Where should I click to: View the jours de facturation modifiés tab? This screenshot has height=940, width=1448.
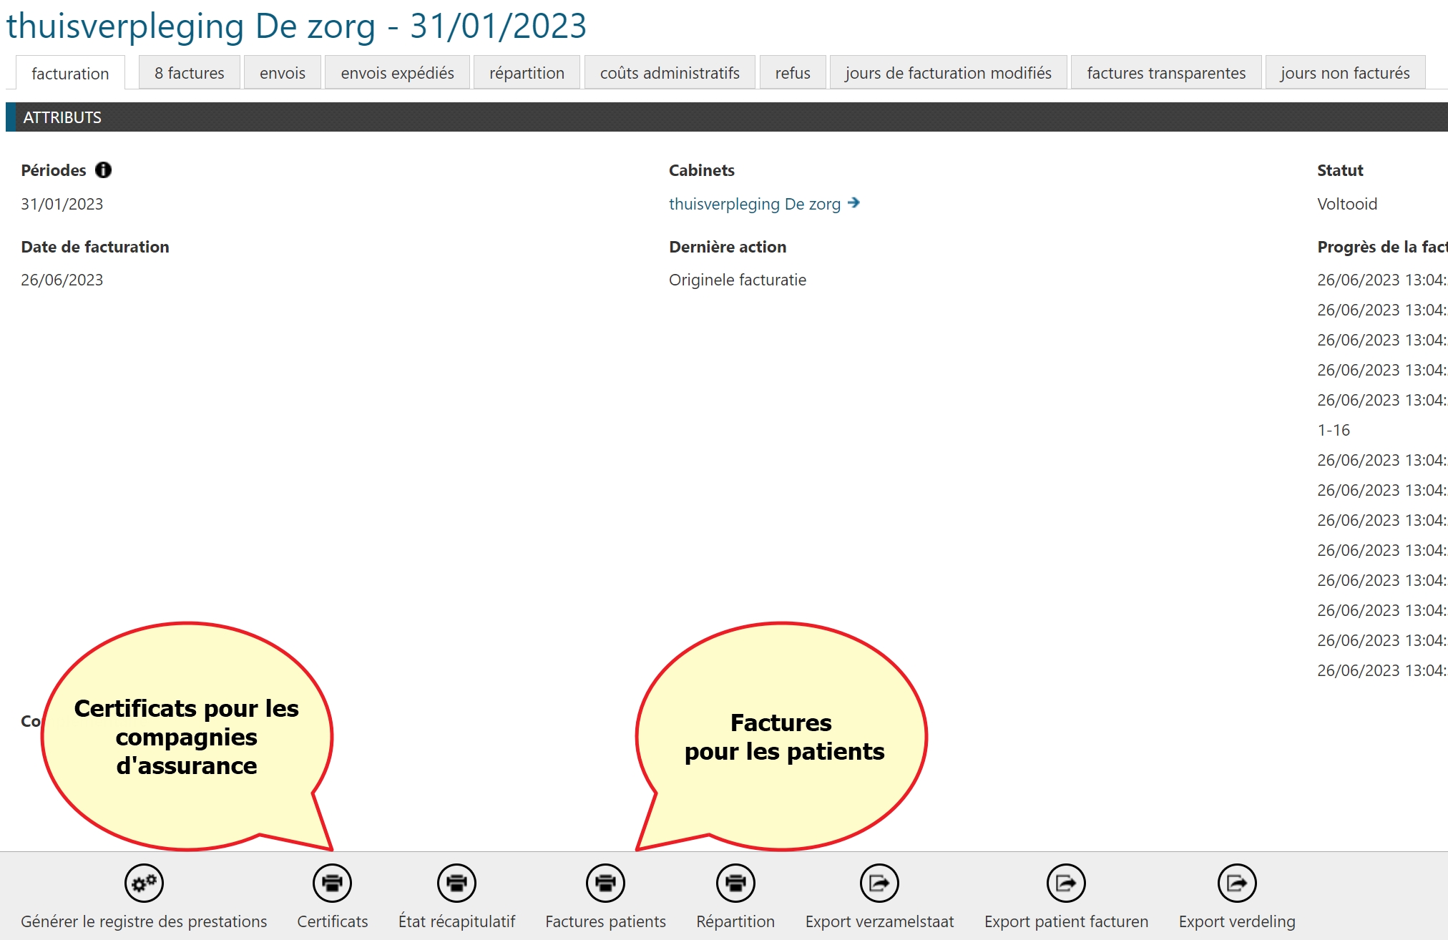click(948, 73)
